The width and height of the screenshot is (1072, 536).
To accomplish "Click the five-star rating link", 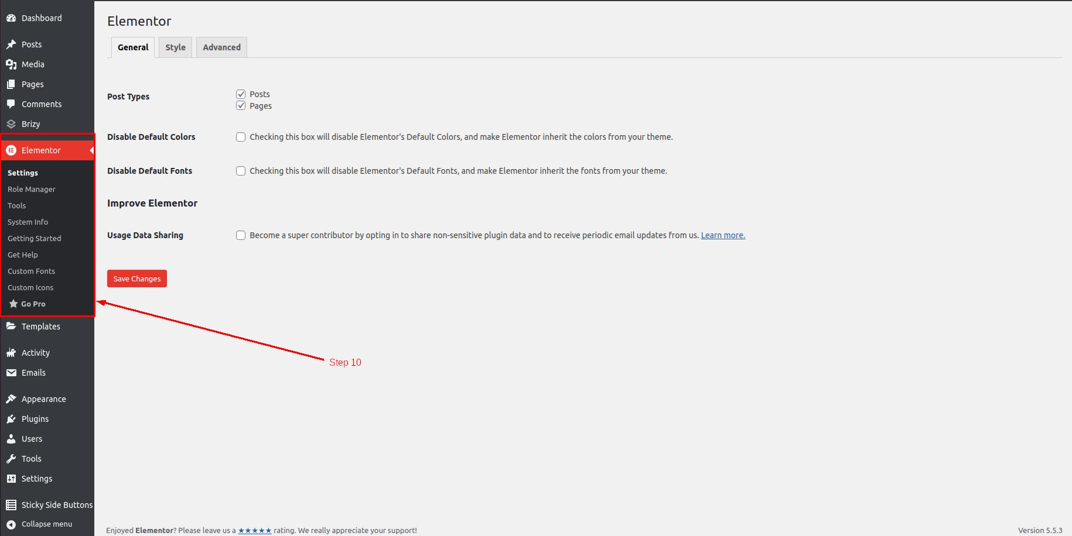I will (x=255, y=531).
